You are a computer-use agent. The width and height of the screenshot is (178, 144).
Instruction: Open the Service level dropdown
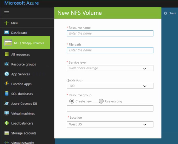click(110, 68)
